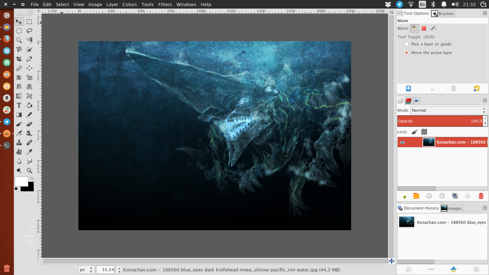Open the Terminal from Ubuntu launcher
The width and height of the screenshot is (489, 275).
tap(7, 146)
